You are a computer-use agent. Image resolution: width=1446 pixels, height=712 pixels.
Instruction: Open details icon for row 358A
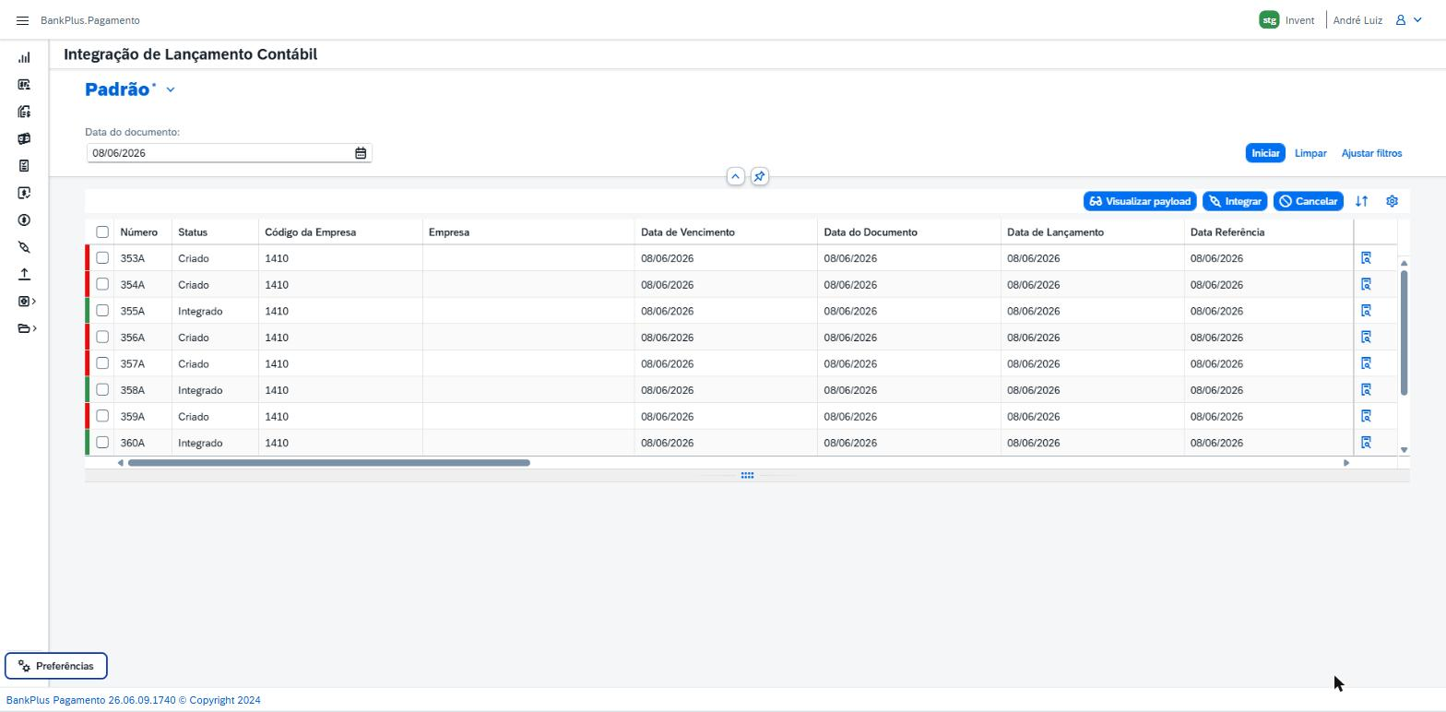point(1366,390)
